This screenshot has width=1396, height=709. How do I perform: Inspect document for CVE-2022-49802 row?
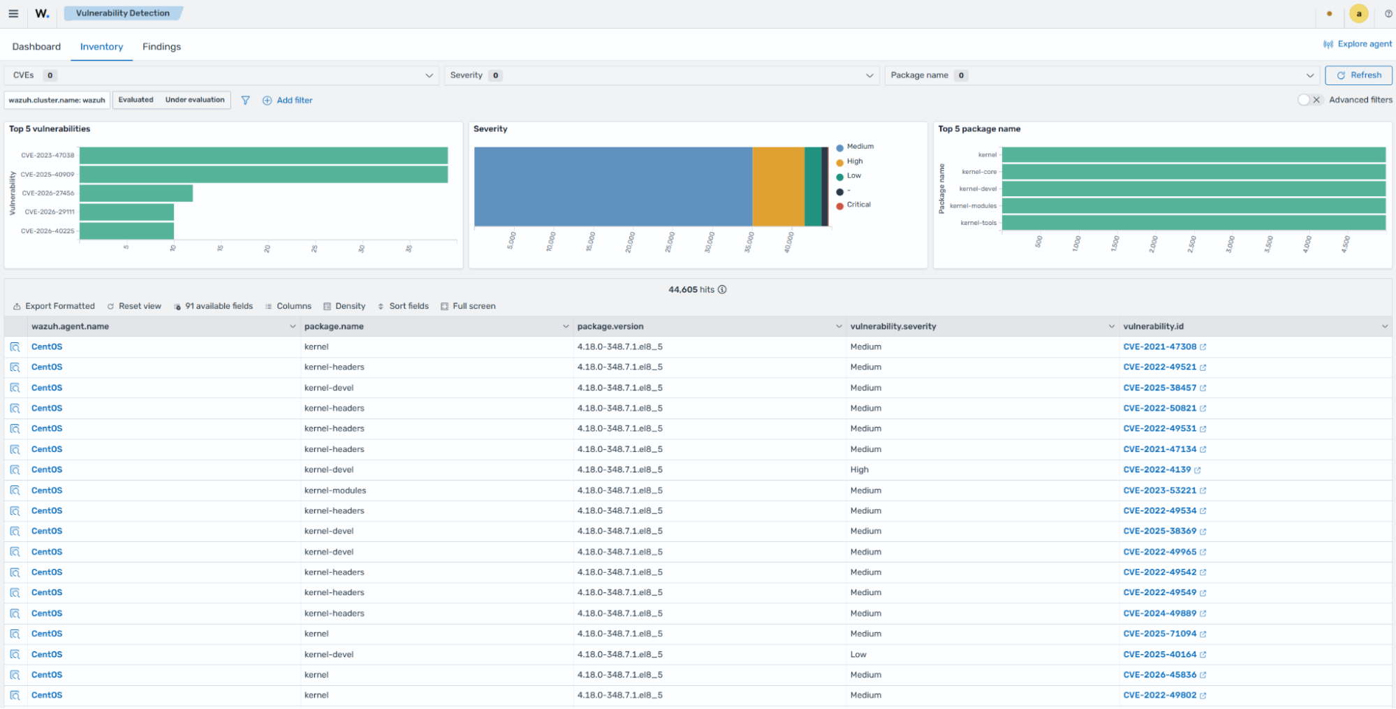(x=15, y=696)
